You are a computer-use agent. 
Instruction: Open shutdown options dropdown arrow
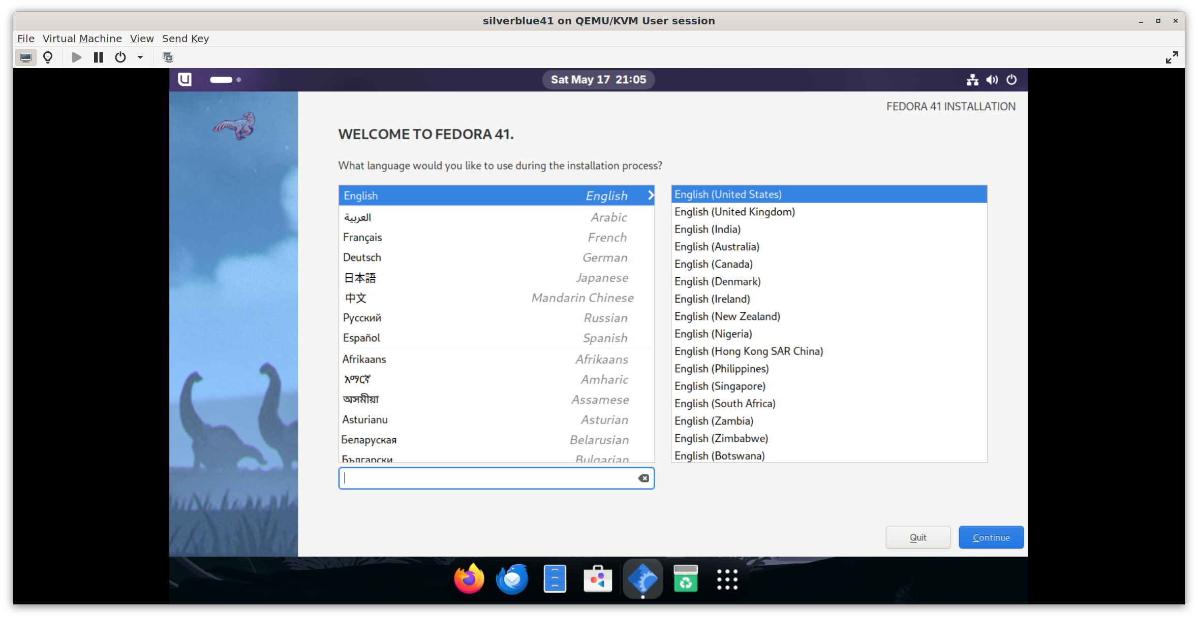[x=140, y=57]
